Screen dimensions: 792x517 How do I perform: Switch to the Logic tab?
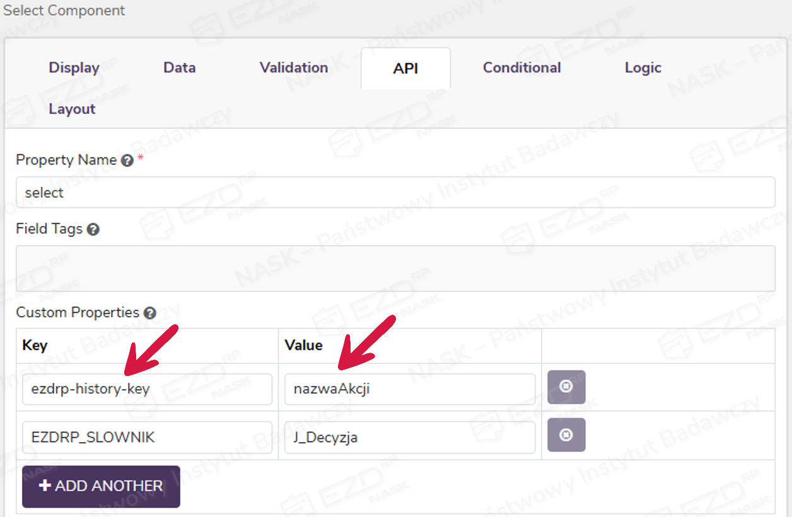tap(643, 68)
